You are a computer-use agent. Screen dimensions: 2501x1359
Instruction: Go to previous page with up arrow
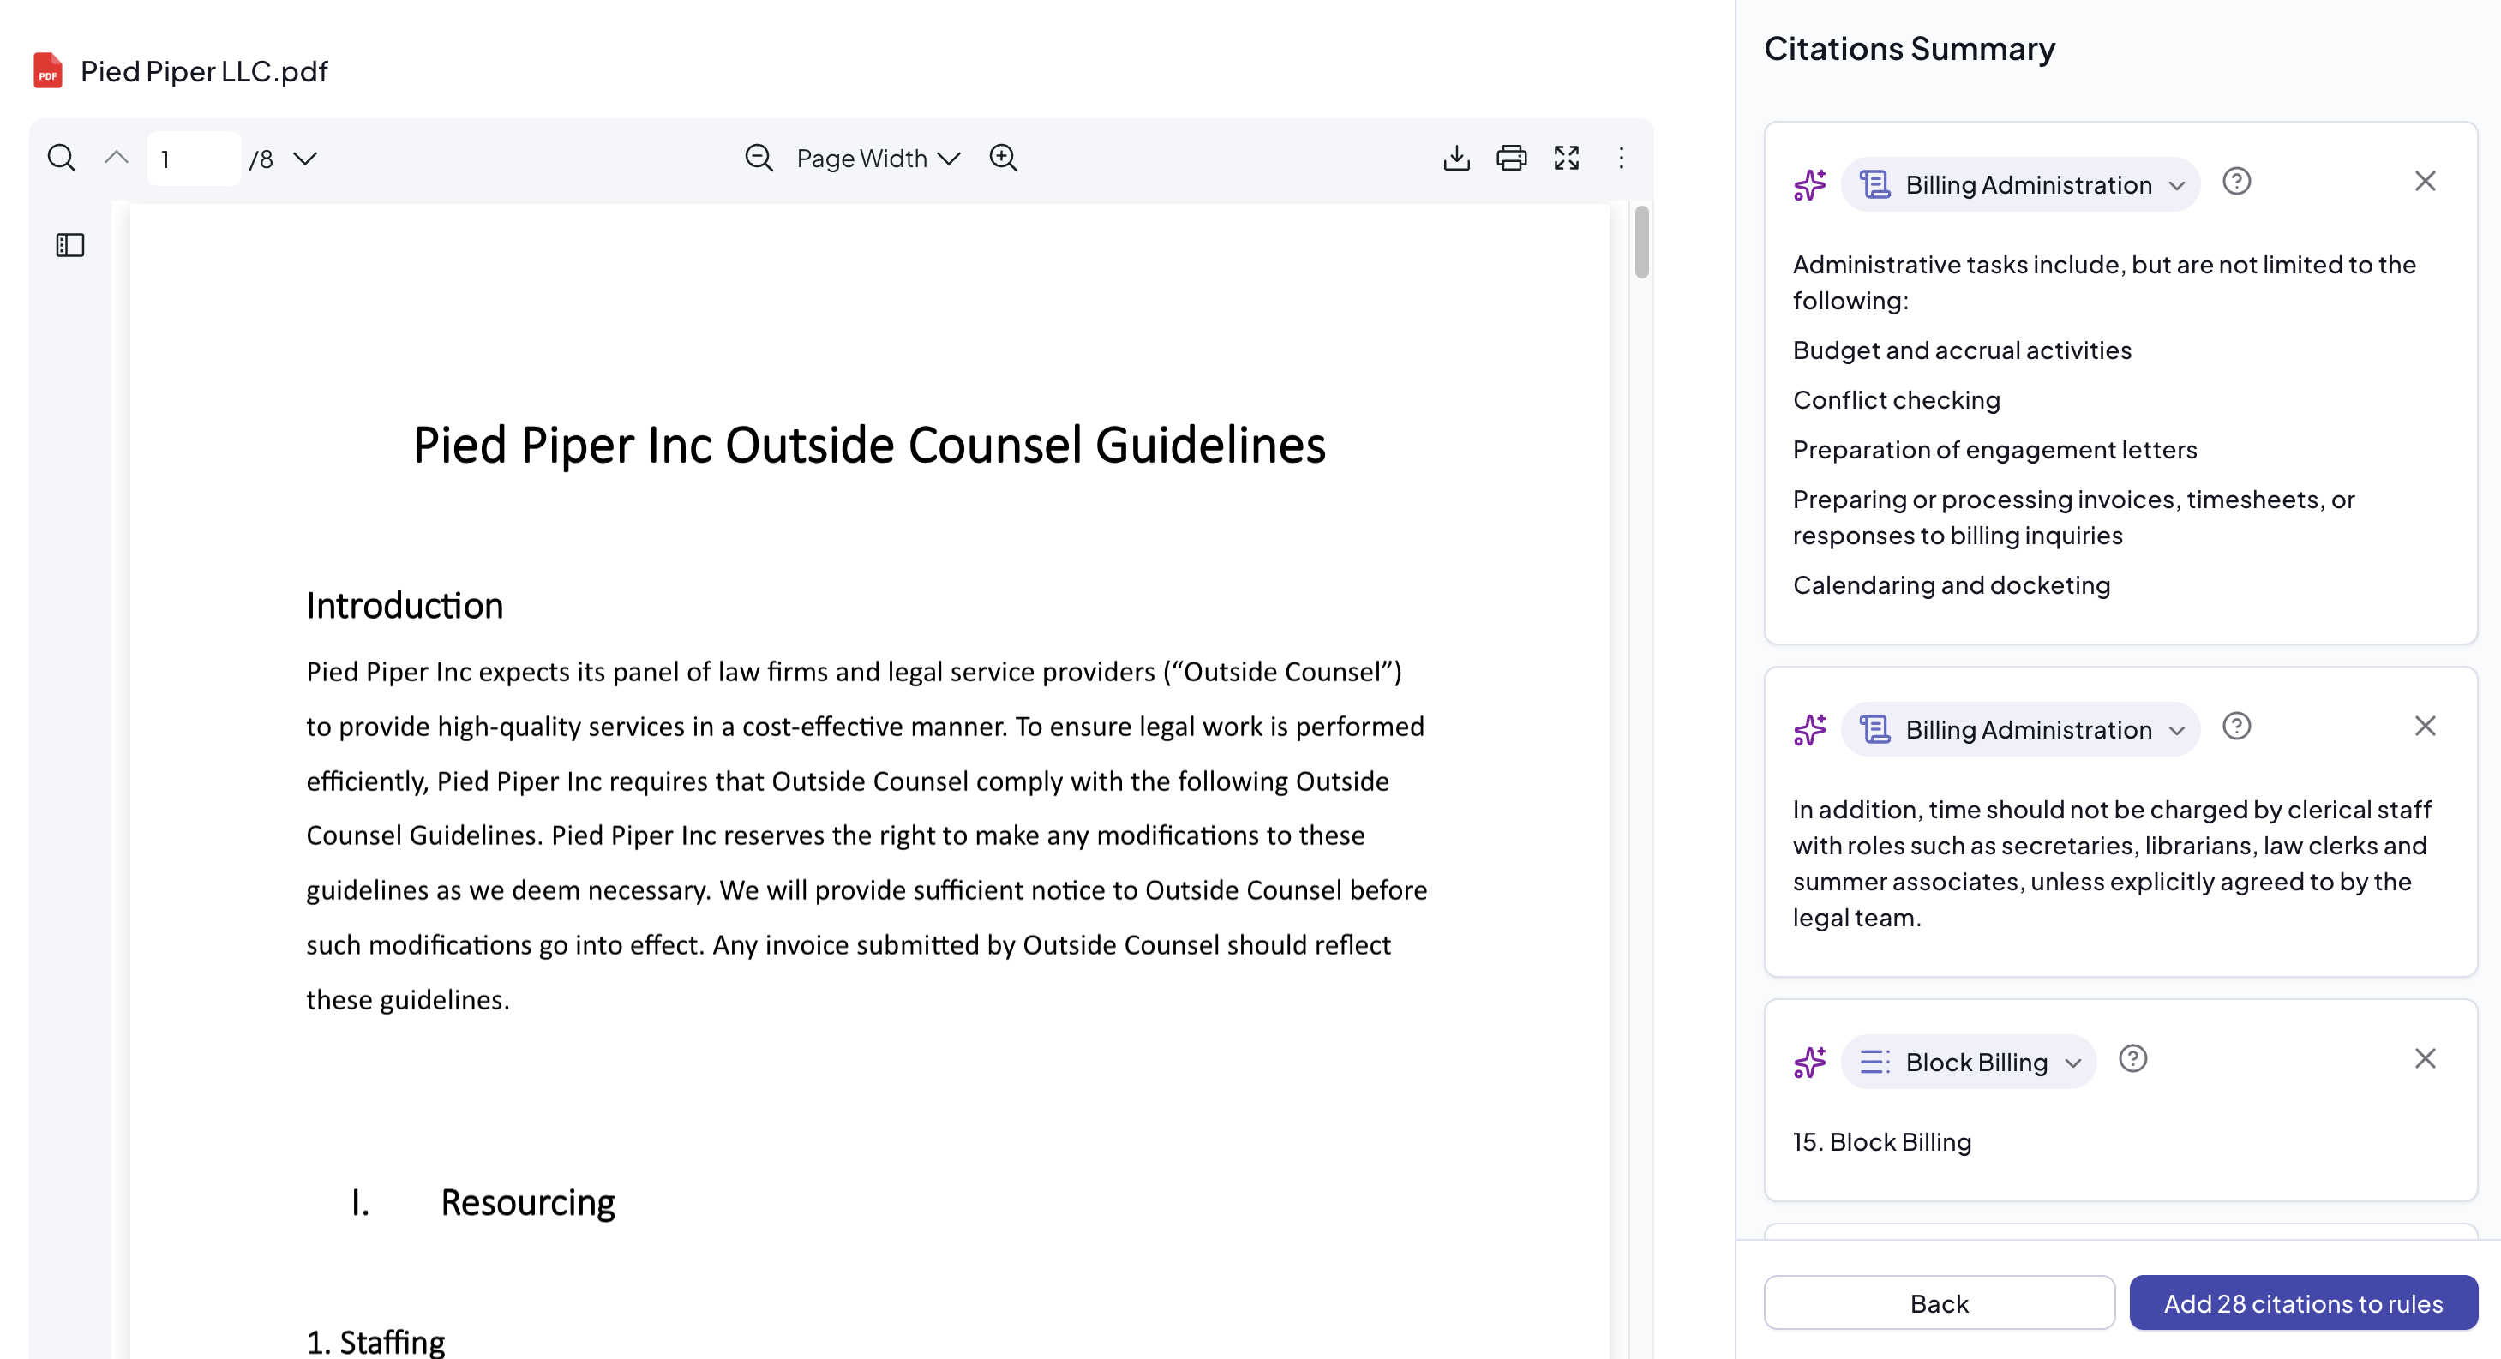point(117,158)
